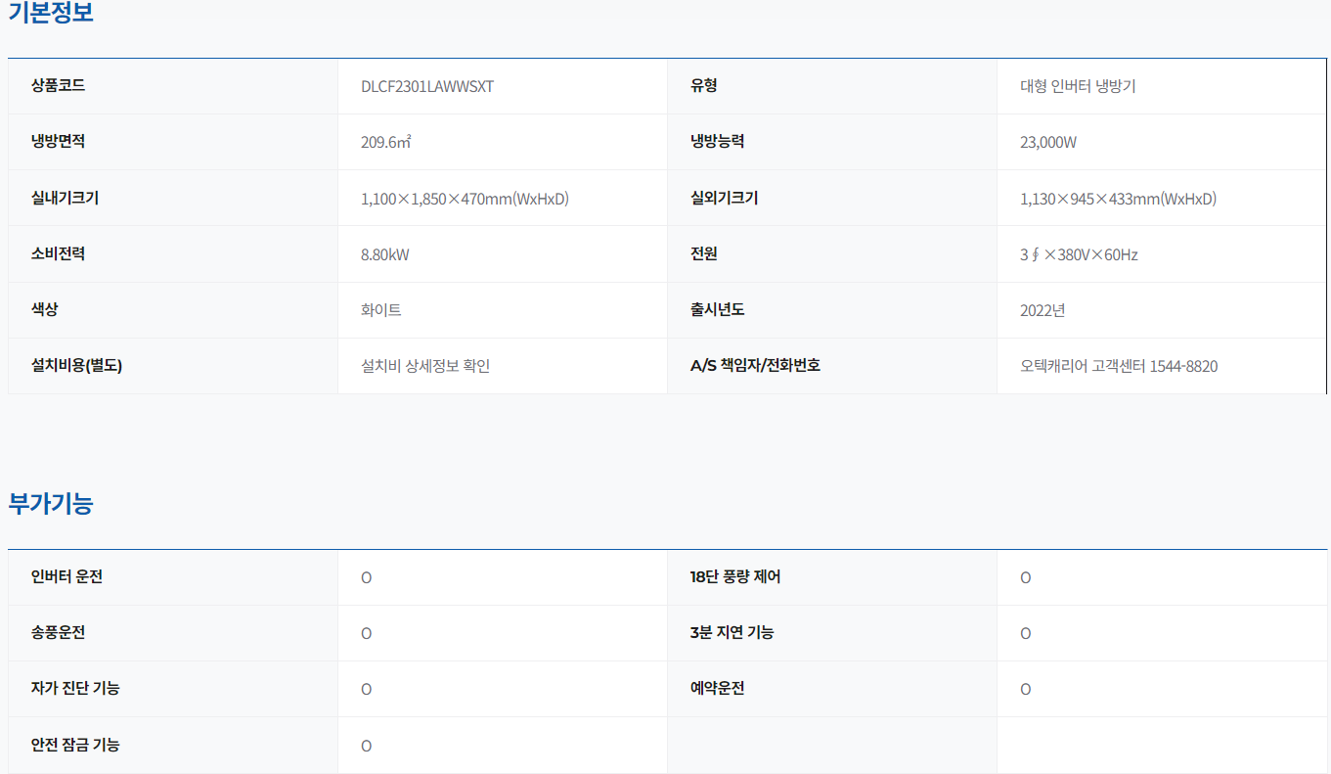The height and width of the screenshot is (774, 1331).
Task: Click indoor unit size 1,100×1,850×470mm
Action: coord(465,199)
